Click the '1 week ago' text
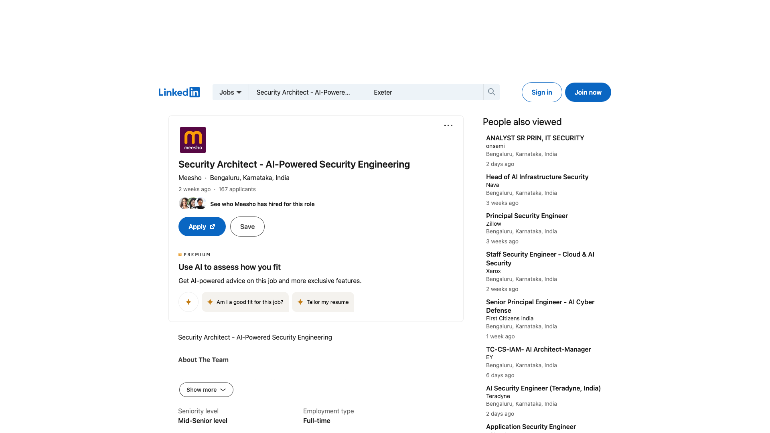770x433 pixels. pos(500,336)
